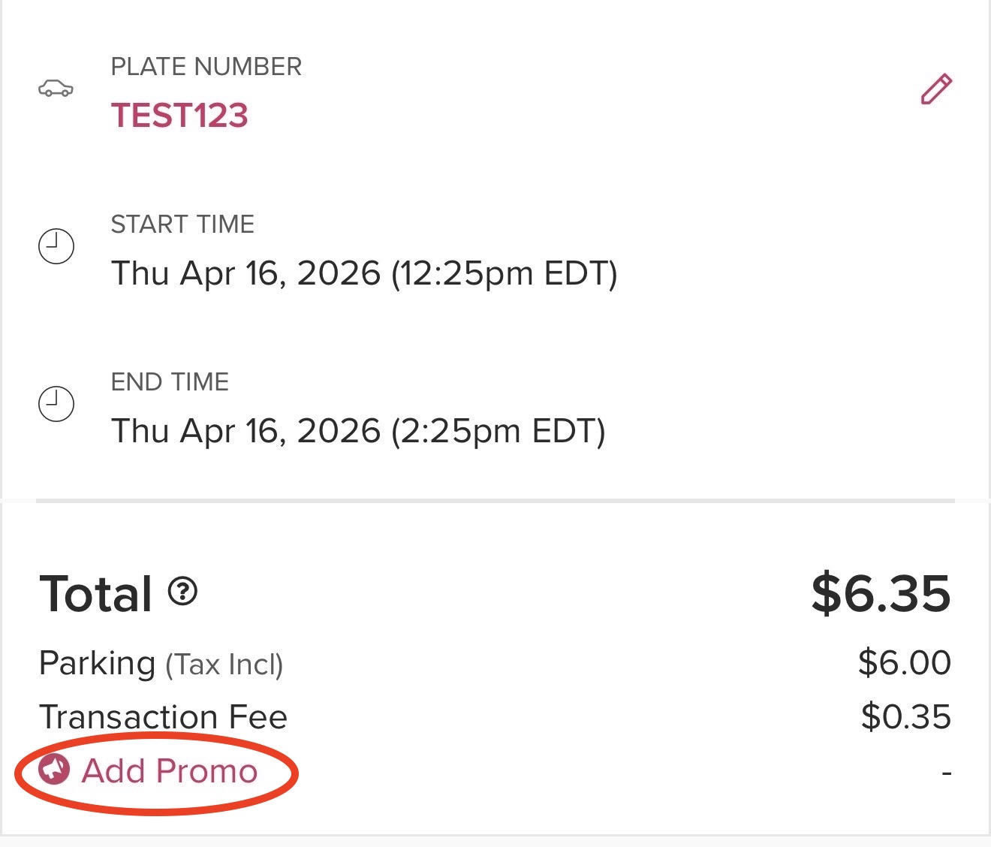Screen dimensions: 991x847
Task: Open the start time field to edit it
Action: point(366,273)
